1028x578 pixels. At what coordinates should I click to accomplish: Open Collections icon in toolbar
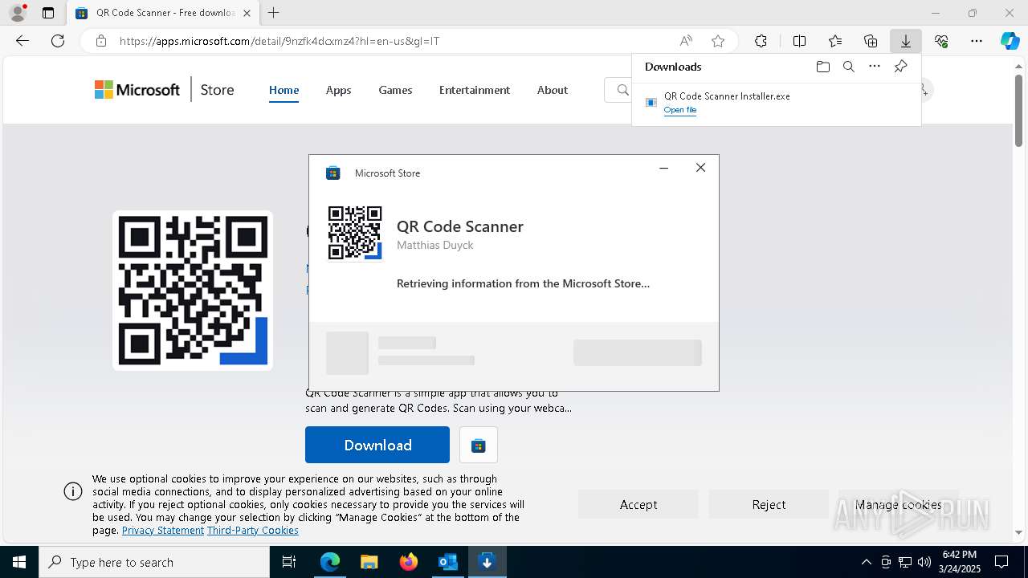pos(871,41)
